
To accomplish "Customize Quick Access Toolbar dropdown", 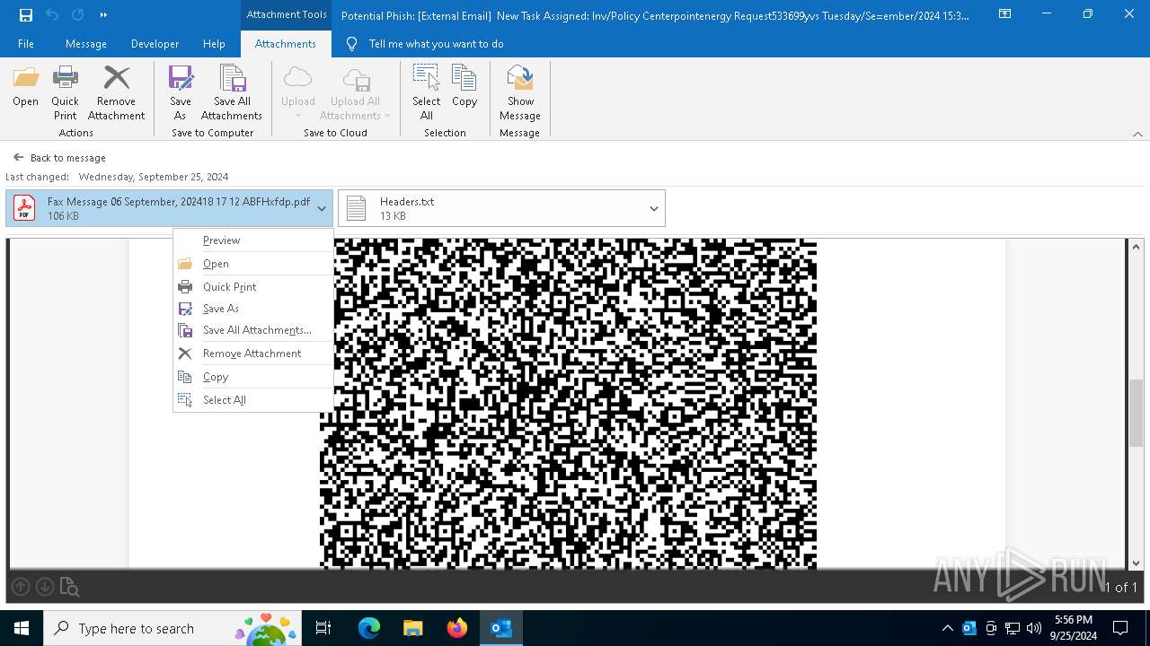I will point(103,14).
